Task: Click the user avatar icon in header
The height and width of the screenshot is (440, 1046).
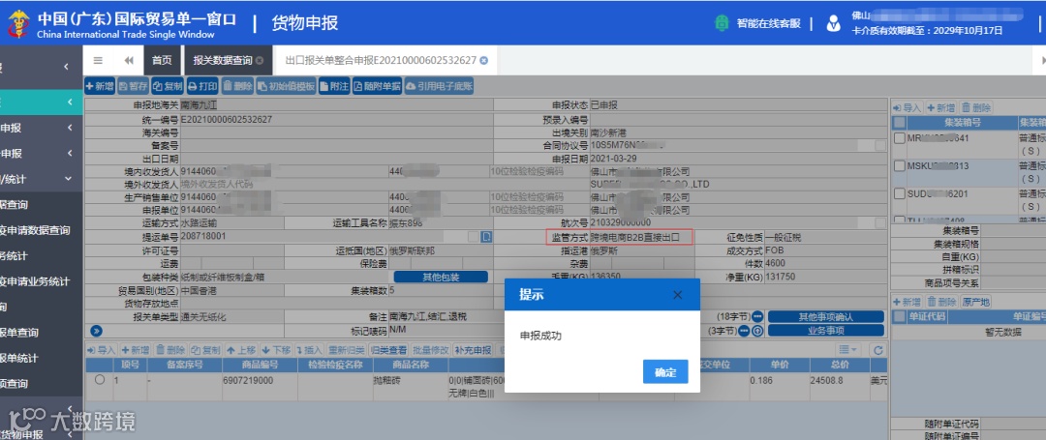Action: point(833,23)
